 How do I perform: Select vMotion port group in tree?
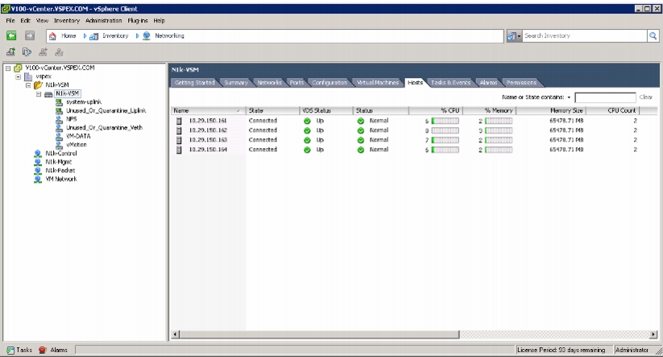(77, 145)
